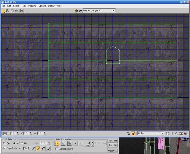Click the U coordinate input field
The image size is (190, 154).
13,133
